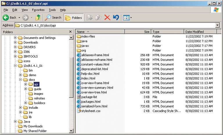Image resolution: width=223 pixels, height=135 pixels.
Task: Collapse the docs folder tree node
Action: (x=21, y=80)
